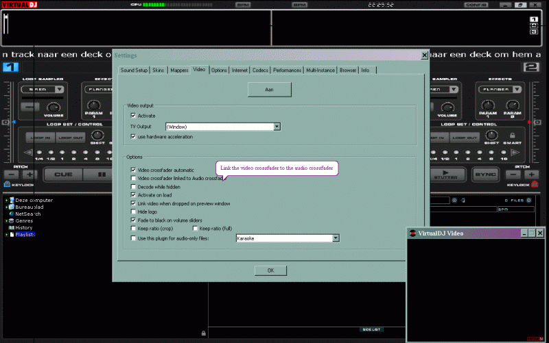Screen dimensions: 549x343
Task: Select waveform view 3 at top right
Action: 534,31
